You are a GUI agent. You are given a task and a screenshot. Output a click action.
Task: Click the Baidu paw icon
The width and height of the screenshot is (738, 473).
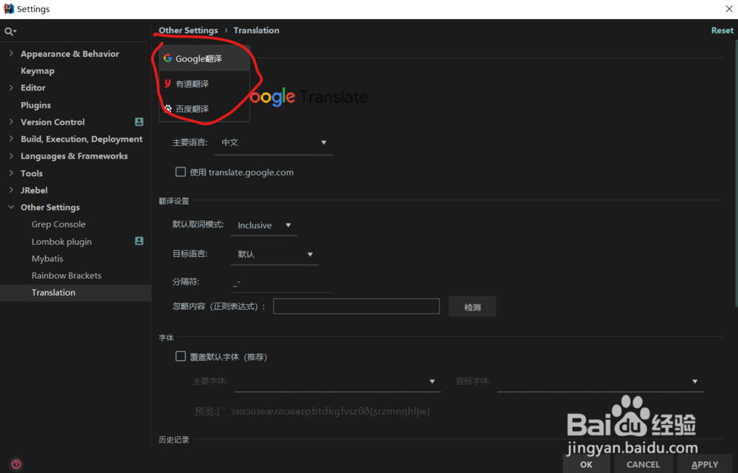(168, 108)
